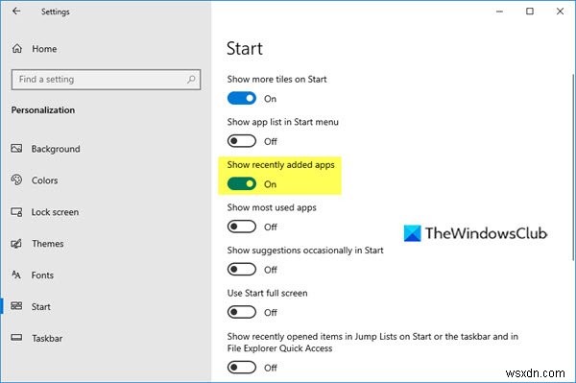This screenshot has height=383, width=576.
Task: Open Home via the house icon
Action: (17, 48)
